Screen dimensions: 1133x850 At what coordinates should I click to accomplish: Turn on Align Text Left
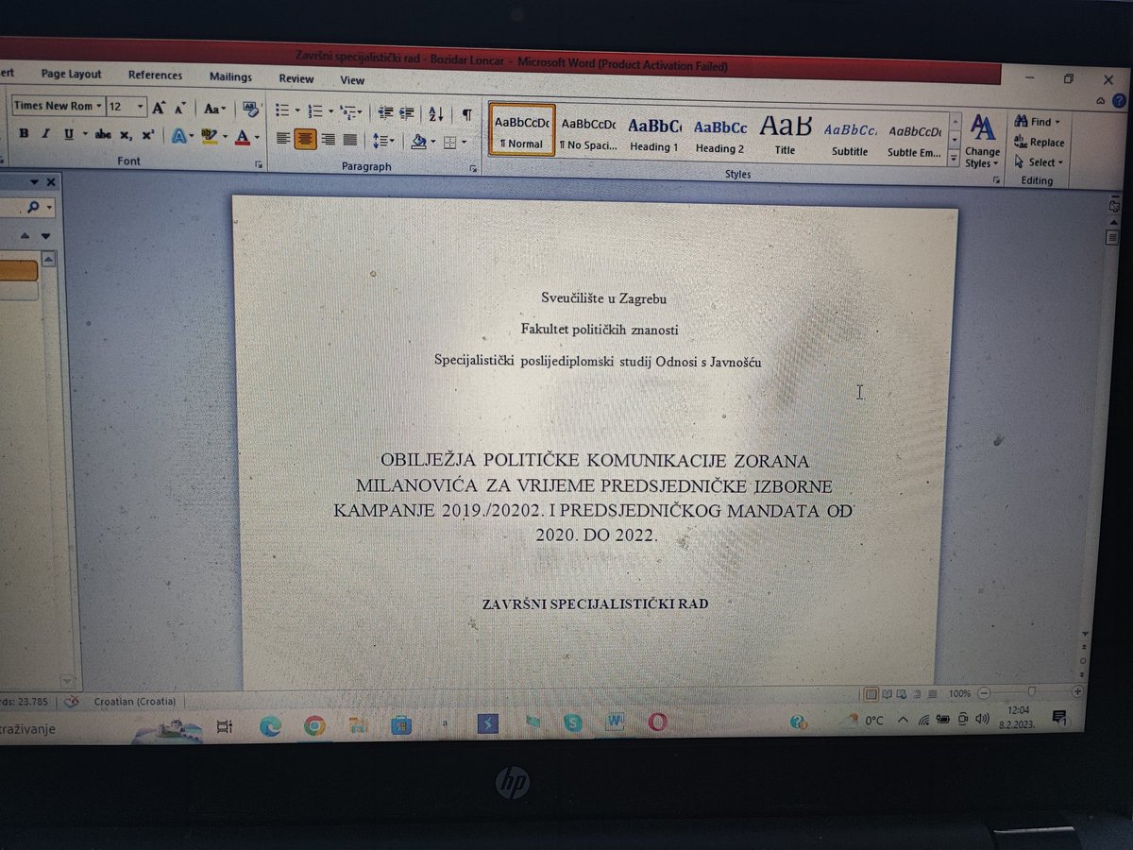(x=282, y=139)
